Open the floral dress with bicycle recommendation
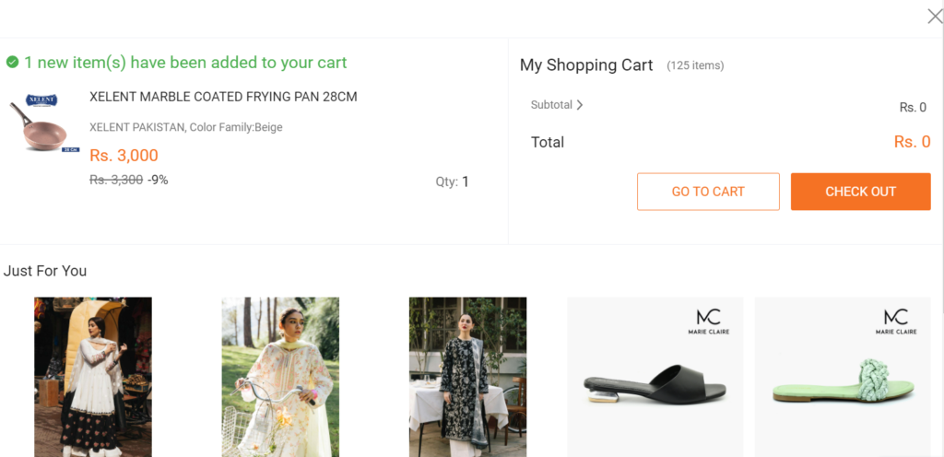 click(280, 377)
